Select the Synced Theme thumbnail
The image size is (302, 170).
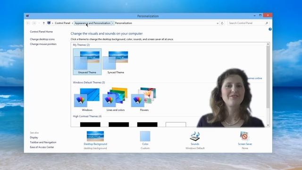point(116,61)
